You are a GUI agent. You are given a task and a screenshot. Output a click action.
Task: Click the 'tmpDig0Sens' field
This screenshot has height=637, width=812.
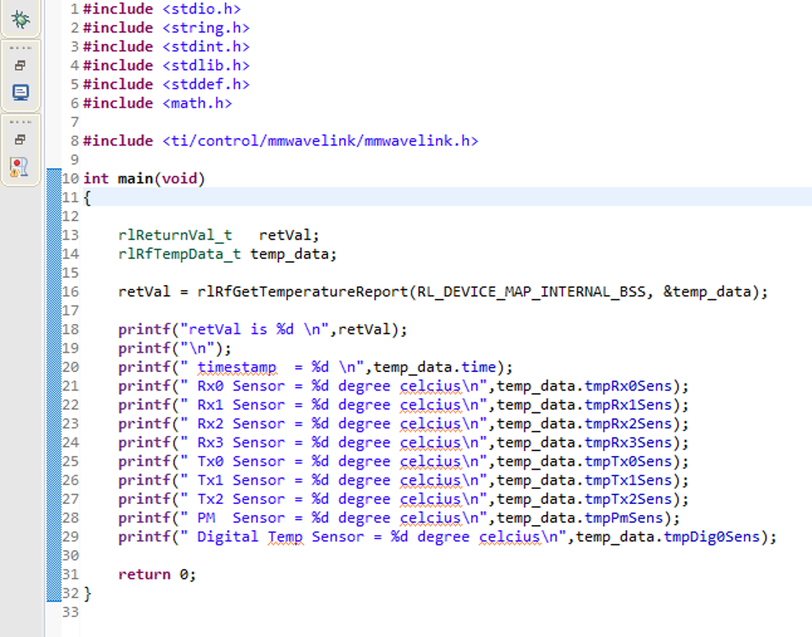pos(712,537)
